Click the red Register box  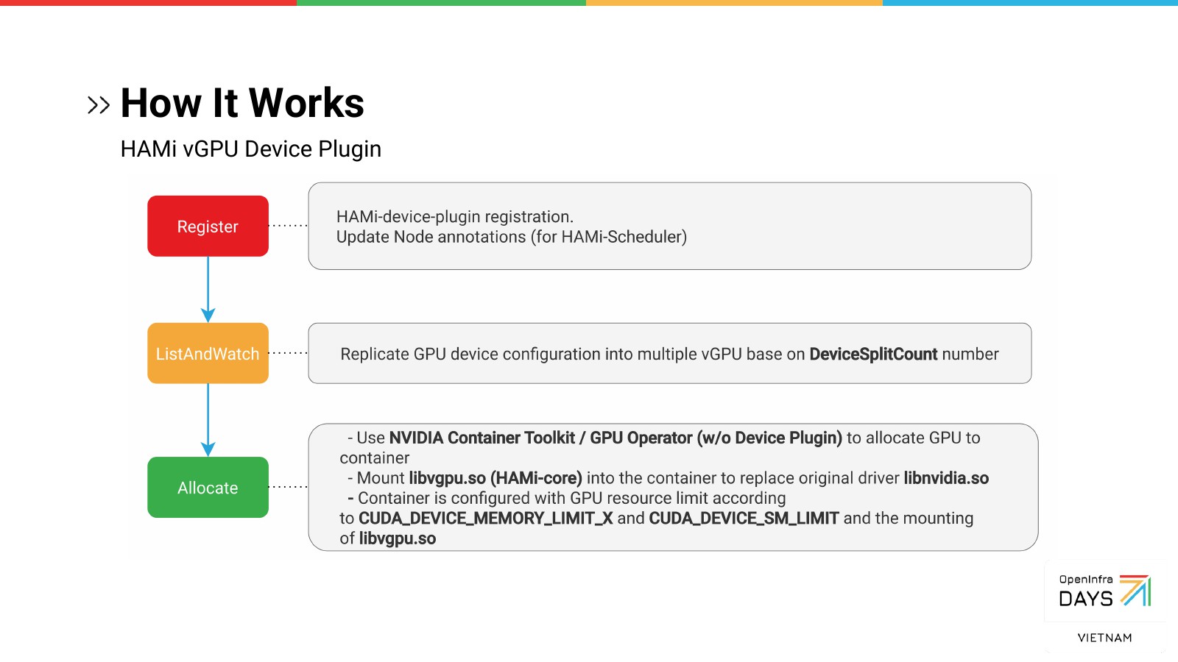click(x=208, y=226)
